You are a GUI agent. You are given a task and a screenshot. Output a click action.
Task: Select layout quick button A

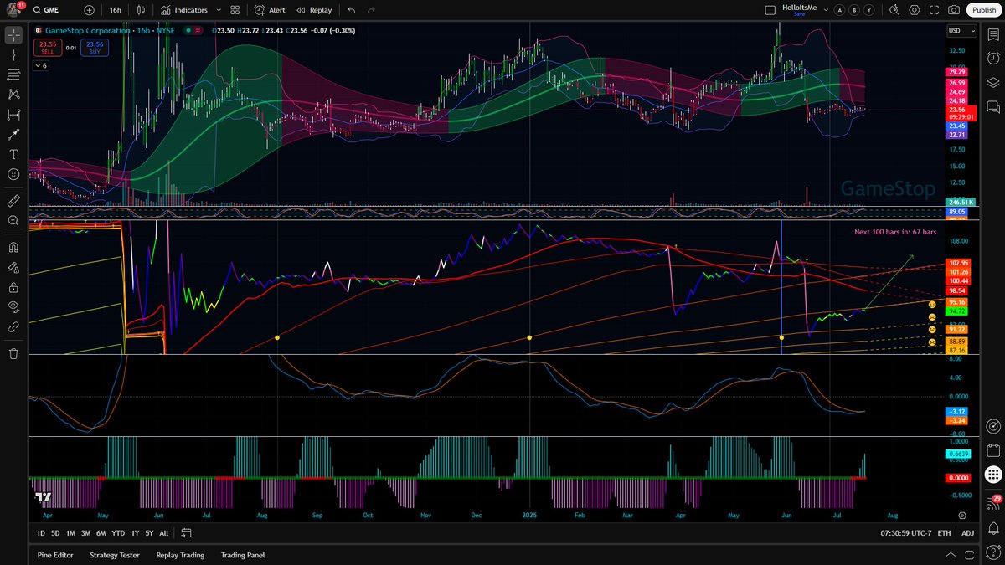pyautogui.click(x=838, y=10)
